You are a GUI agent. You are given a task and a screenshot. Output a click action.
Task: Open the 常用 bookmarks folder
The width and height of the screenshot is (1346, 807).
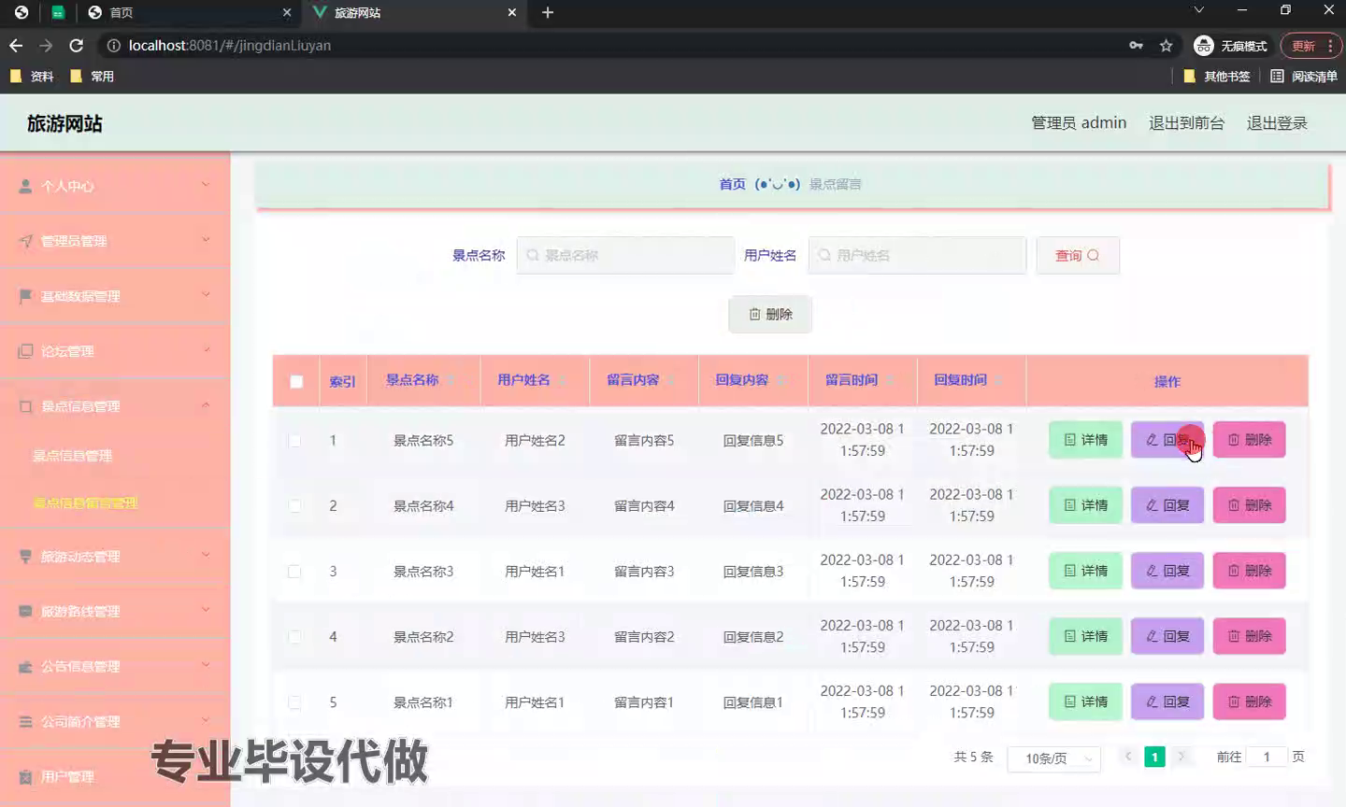click(92, 77)
